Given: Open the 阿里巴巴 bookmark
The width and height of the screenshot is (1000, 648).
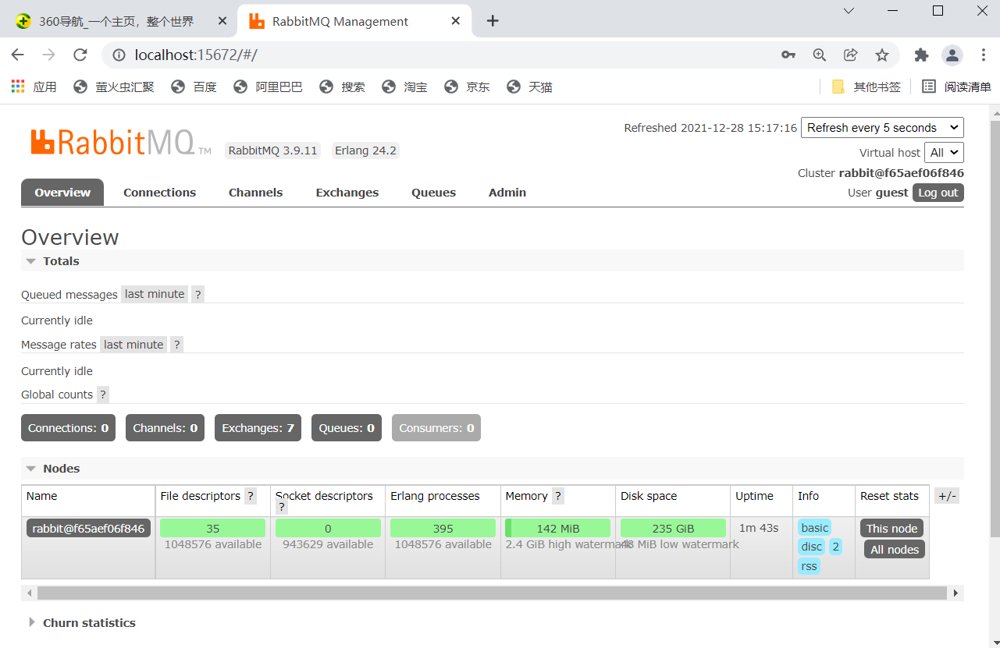Looking at the screenshot, I should (268, 87).
